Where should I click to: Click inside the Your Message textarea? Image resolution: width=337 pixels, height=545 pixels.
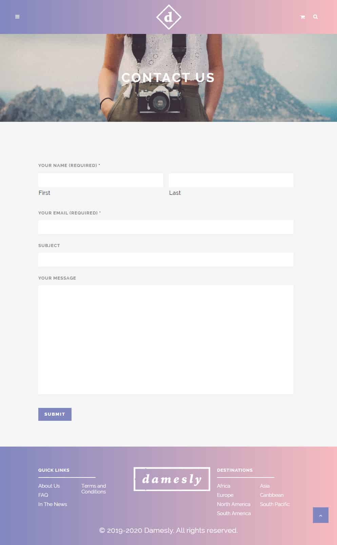click(x=166, y=340)
